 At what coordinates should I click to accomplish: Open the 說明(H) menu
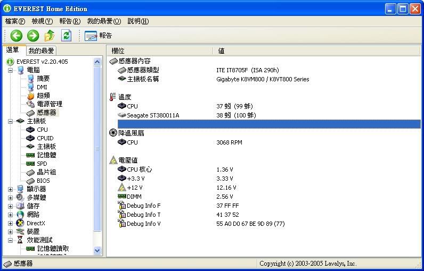[138, 21]
